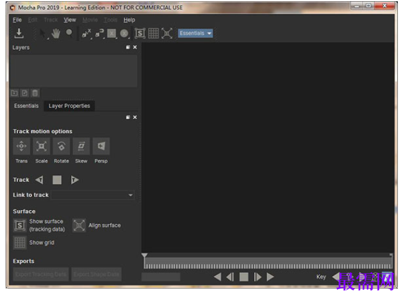Click the Save project toolbar icon

tap(19, 33)
